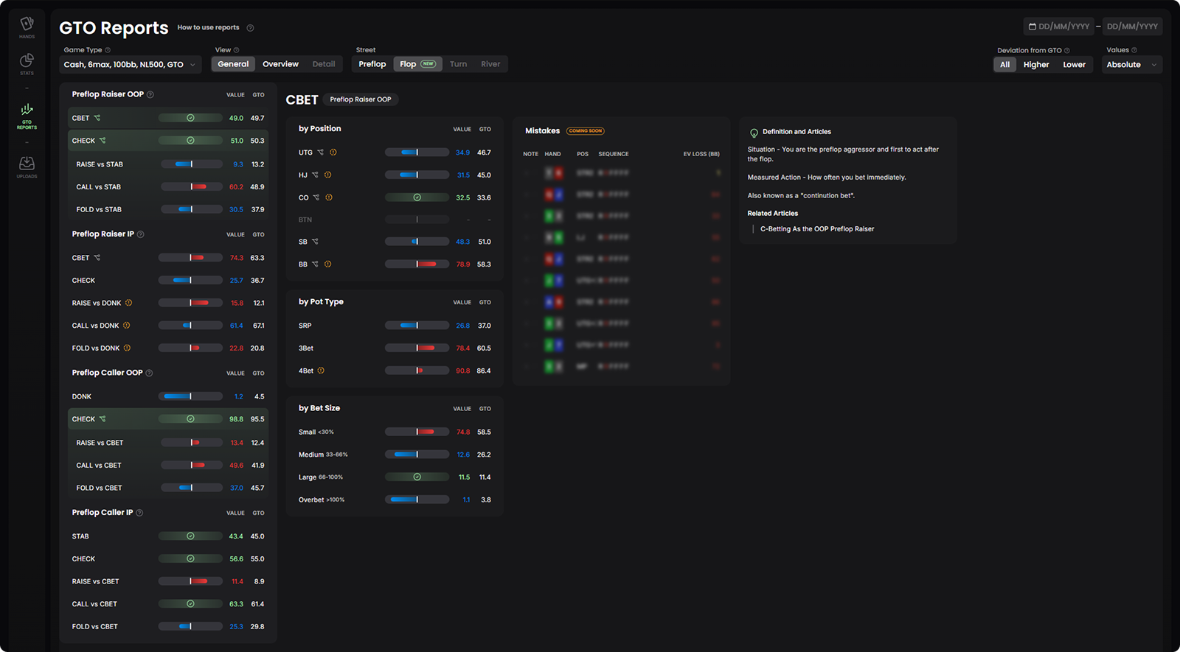
Task: Set deviation filter to Higher
Action: click(1035, 65)
